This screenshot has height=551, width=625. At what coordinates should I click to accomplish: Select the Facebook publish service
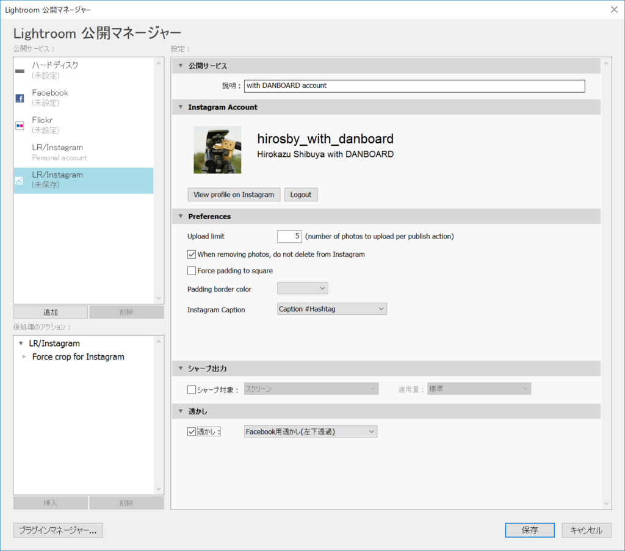pos(84,98)
